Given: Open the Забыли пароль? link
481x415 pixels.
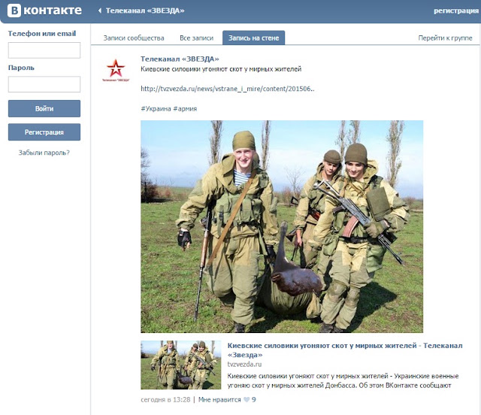Looking at the screenshot, I should [44, 153].
